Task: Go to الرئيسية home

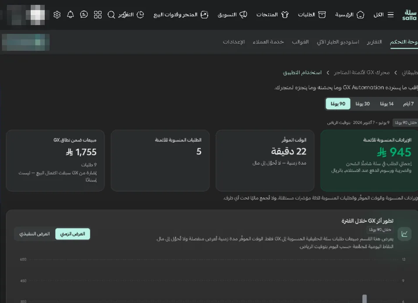Action: coord(350,15)
